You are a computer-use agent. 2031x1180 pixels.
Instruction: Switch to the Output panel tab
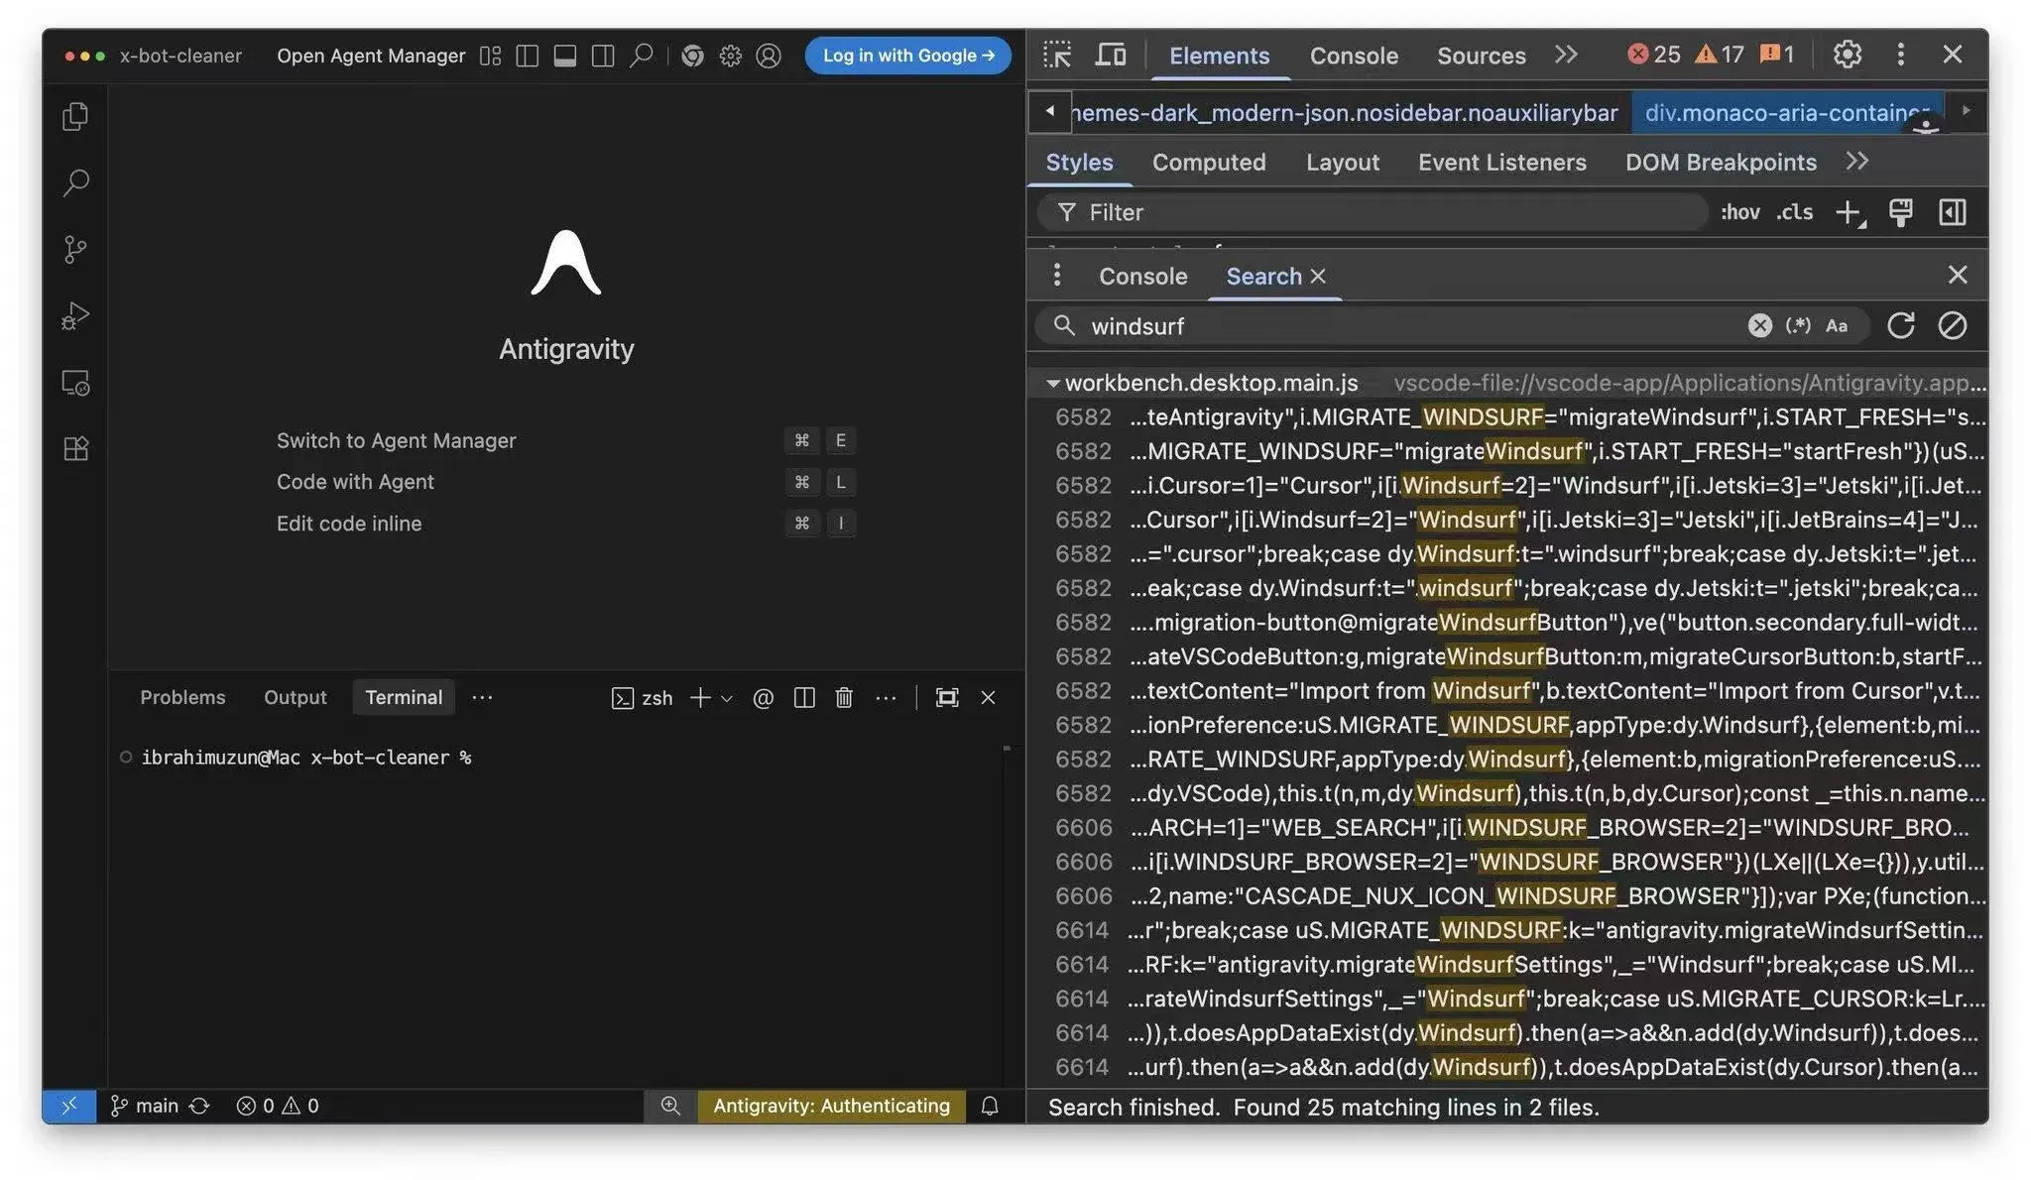[295, 697]
